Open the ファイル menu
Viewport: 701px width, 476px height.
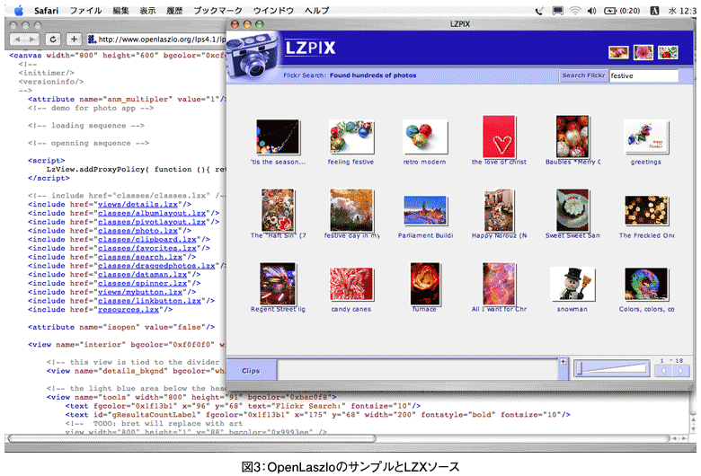click(x=85, y=10)
